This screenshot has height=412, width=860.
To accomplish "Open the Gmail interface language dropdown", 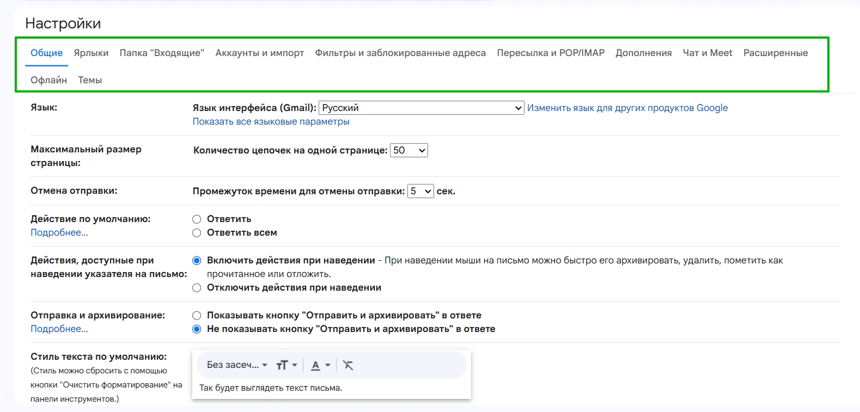I will point(421,108).
